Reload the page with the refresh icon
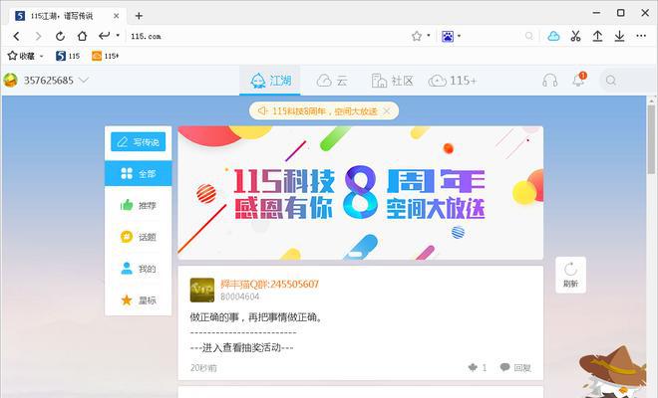 point(61,37)
